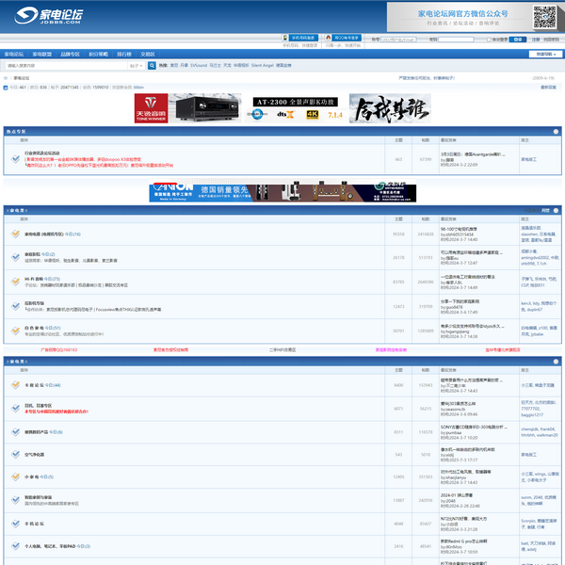Screen dimensions: 565x565
Task: Click the 行业资讯及论坛活动 forum icon
Action: tap(15, 158)
